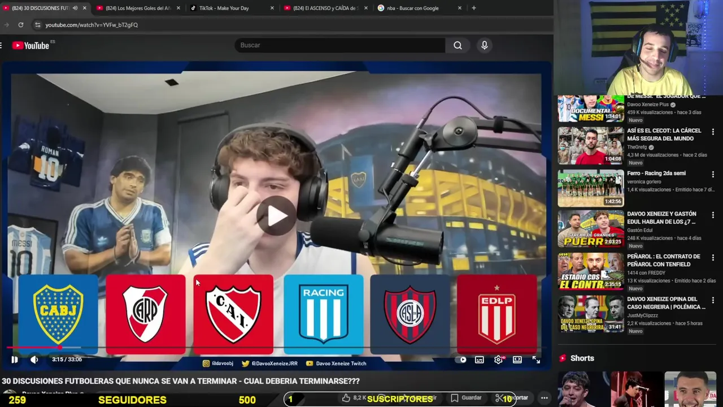Pause the video from the player bar
This screenshot has height=407, width=723.
tap(14, 360)
